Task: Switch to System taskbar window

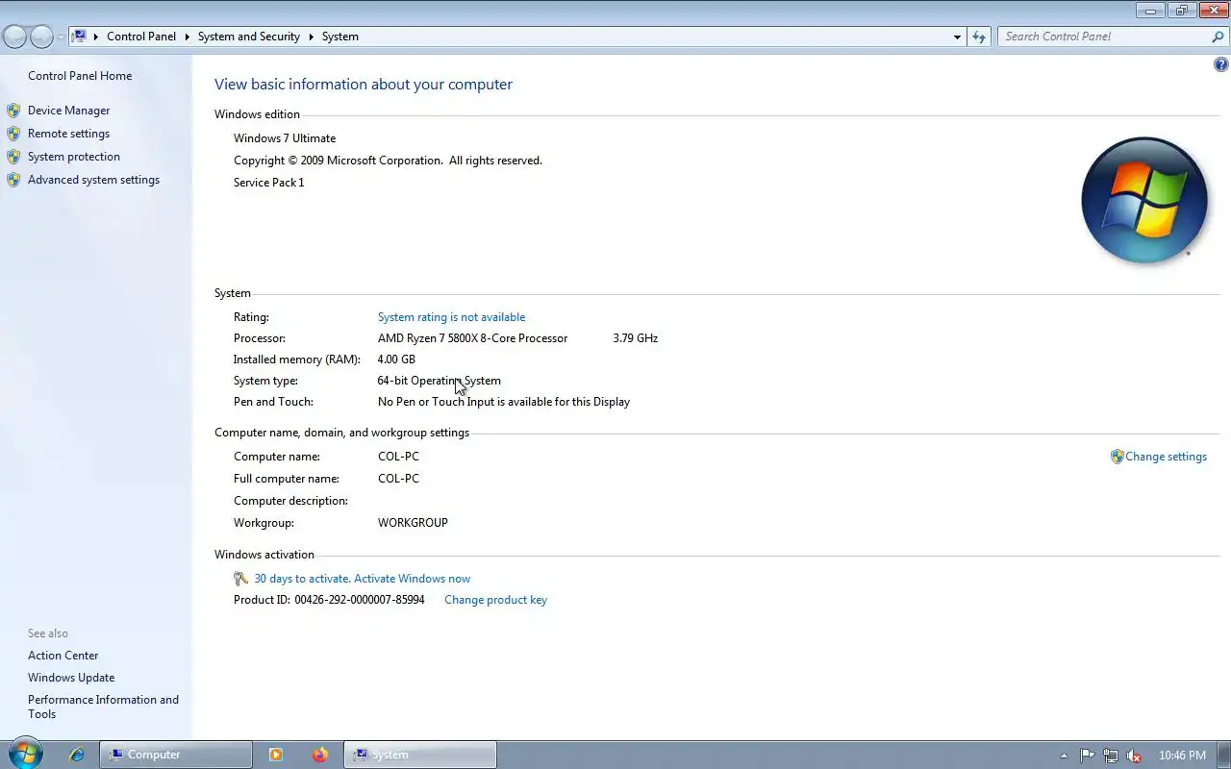Action: 420,755
